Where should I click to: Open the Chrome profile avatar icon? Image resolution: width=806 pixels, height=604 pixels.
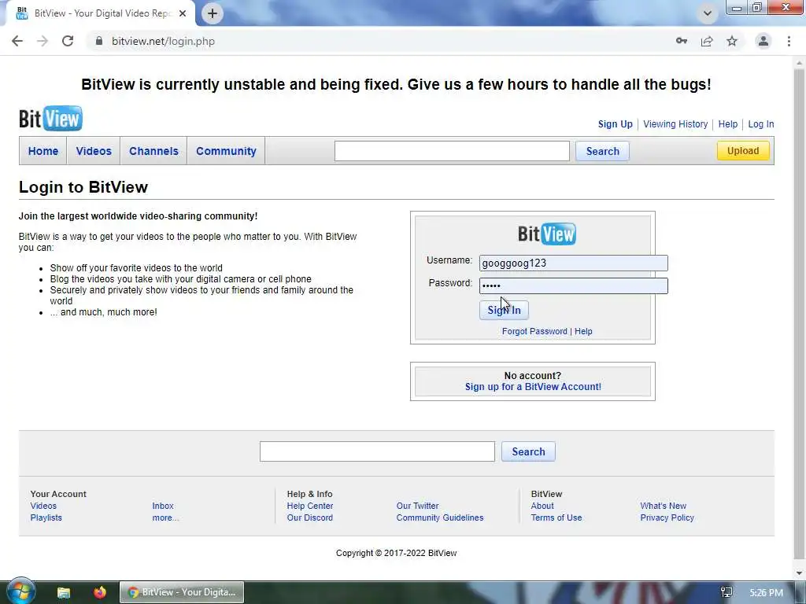[x=763, y=41]
